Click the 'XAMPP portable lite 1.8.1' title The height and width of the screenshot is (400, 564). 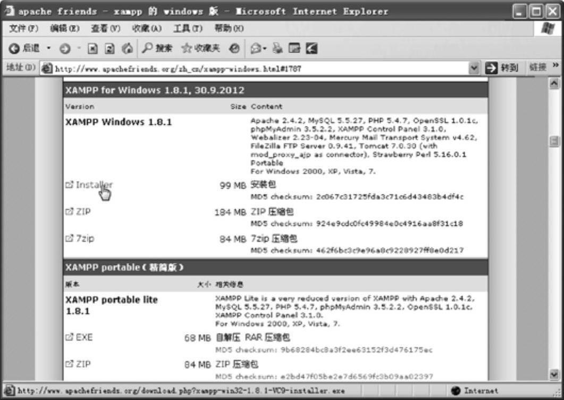click(112, 305)
